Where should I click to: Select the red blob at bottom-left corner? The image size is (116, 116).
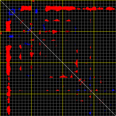click(x=8, y=110)
